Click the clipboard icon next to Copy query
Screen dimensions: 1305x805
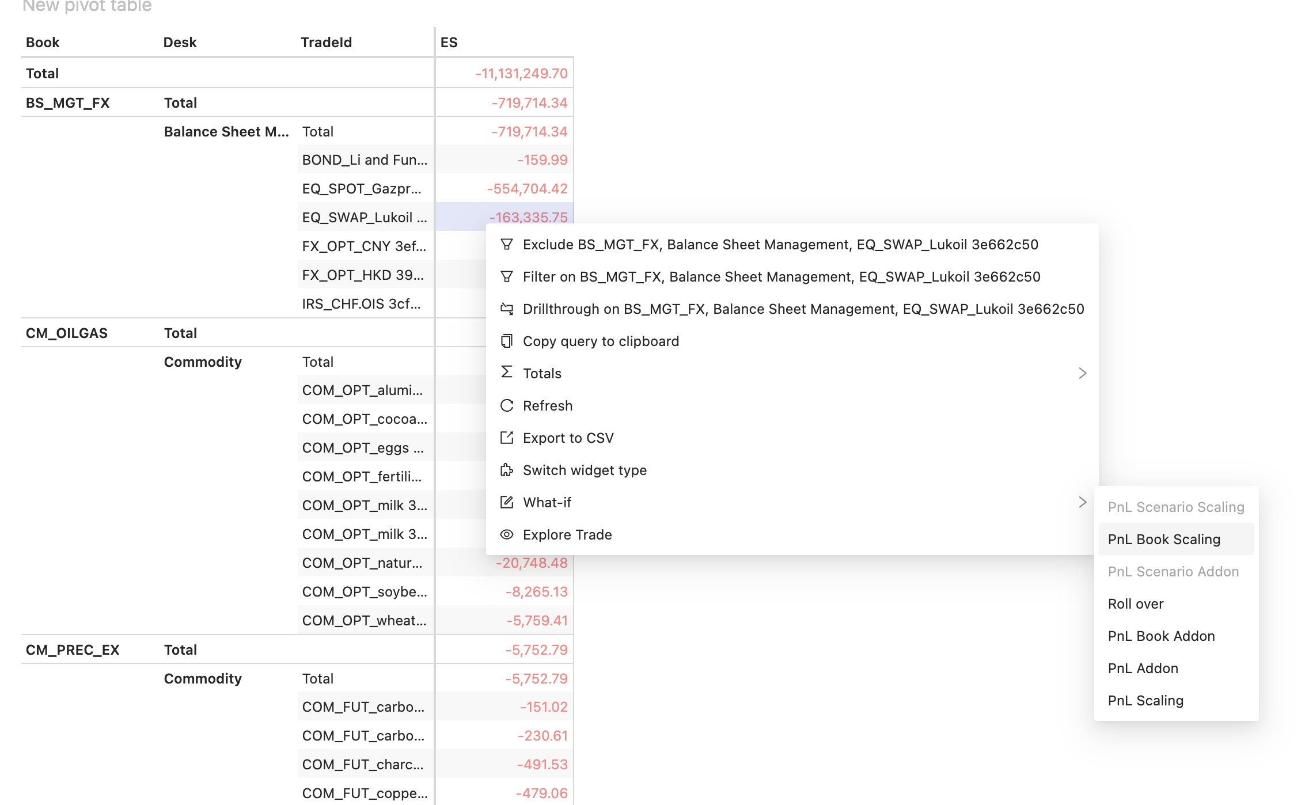(507, 341)
